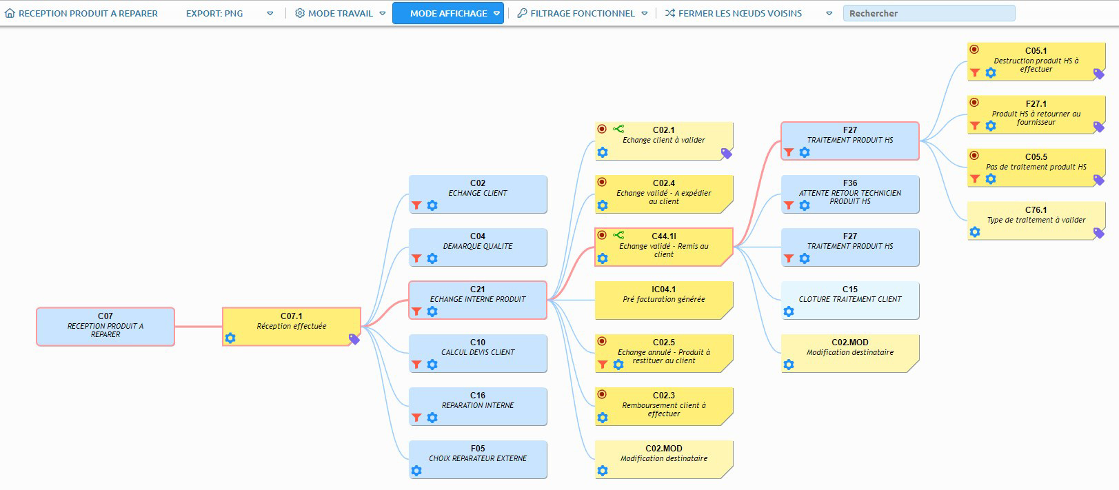Click the filter icon on the highlighted F27 node

[789, 152]
